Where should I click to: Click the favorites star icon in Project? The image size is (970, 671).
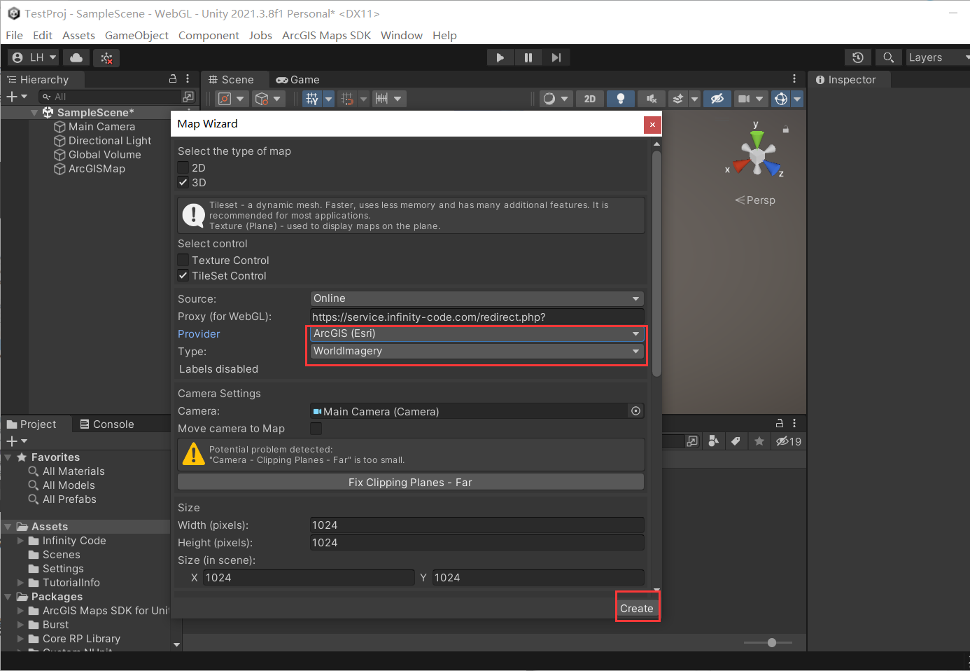pyautogui.click(x=759, y=441)
